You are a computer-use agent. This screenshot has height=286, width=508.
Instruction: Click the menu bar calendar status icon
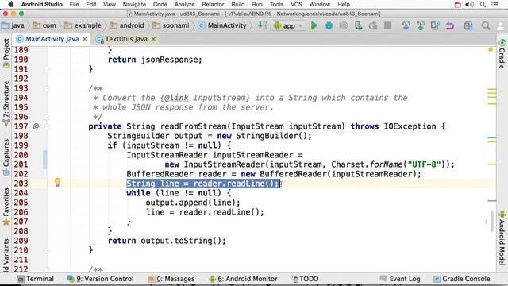[457, 5]
